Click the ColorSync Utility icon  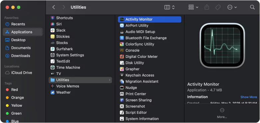pyautogui.click(x=122, y=44)
